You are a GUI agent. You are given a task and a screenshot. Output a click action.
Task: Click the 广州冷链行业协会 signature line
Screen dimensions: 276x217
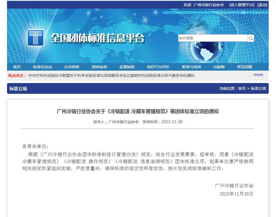pyautogui.click(x=234, y=186)
